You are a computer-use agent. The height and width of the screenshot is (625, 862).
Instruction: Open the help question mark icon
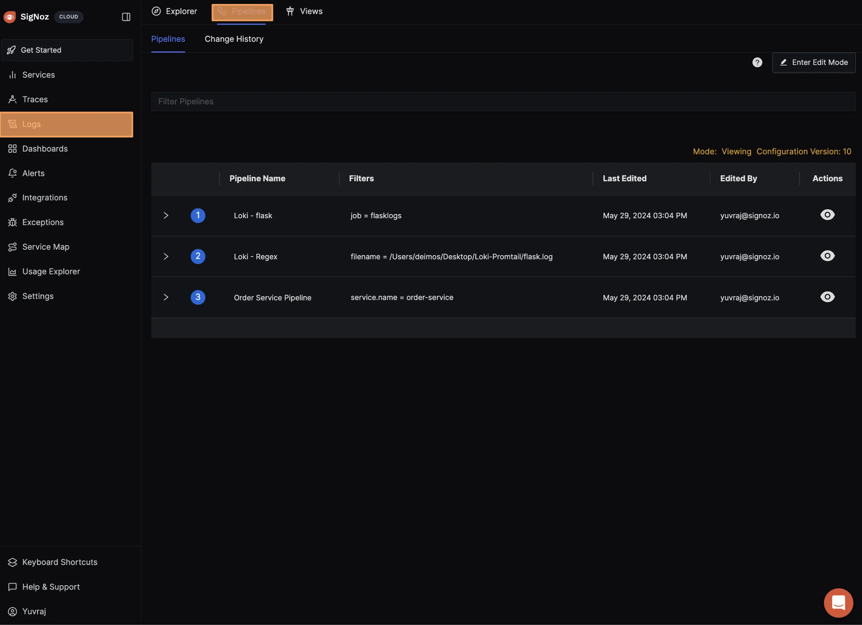(757, 62)
